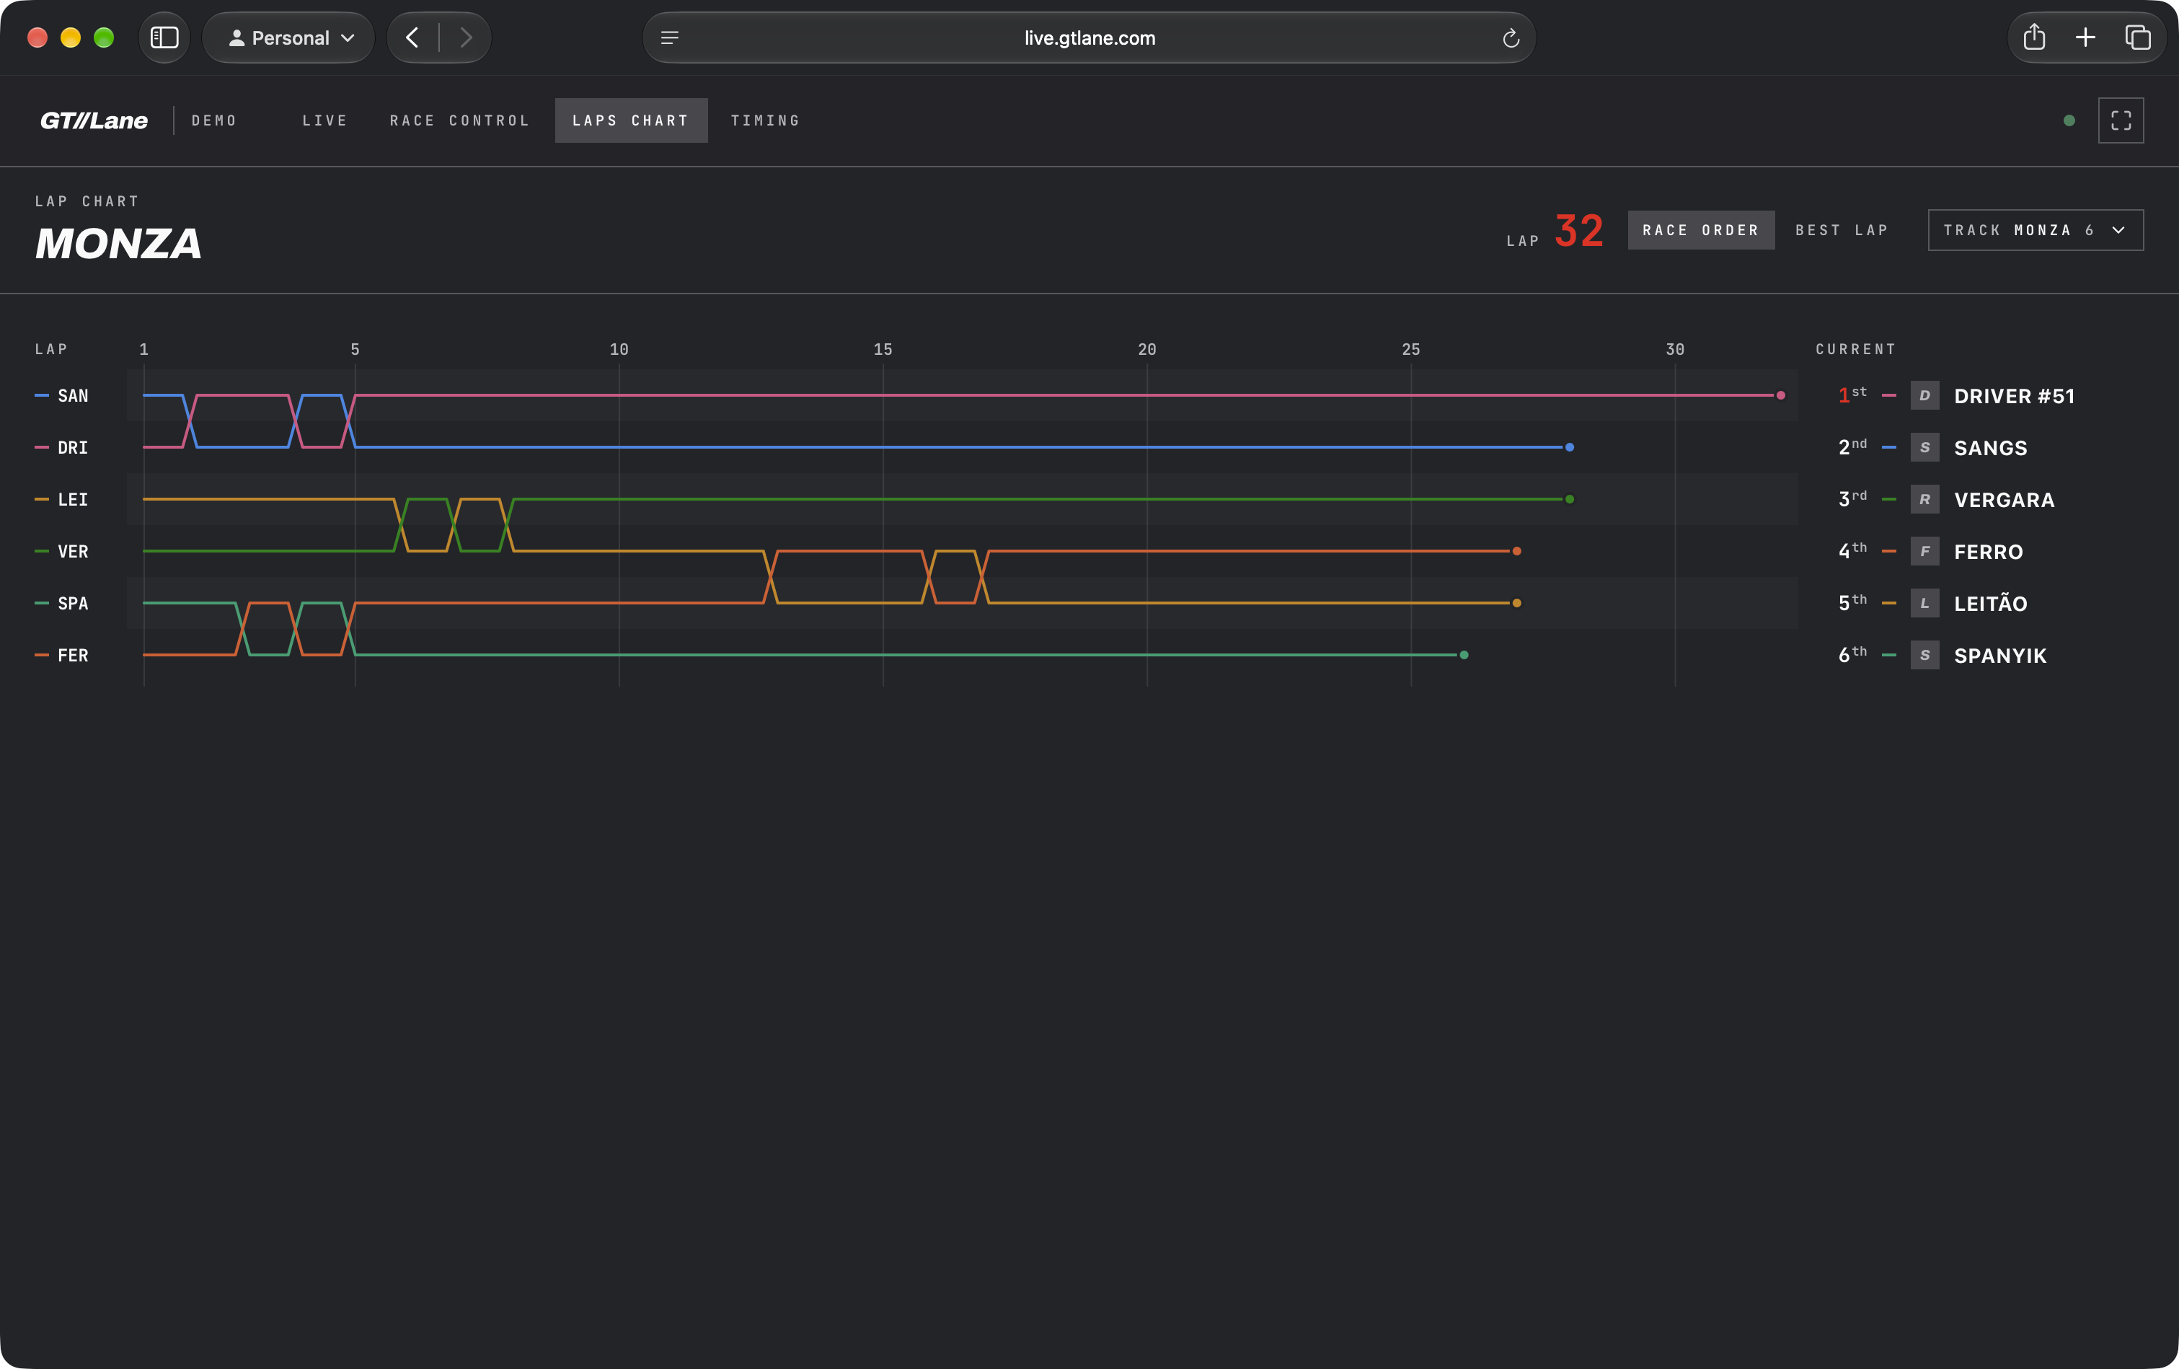Open the RACE CONTROL tab
Image resolution: width=2179 pixels, height=1369 pixels.
point(460,120)
